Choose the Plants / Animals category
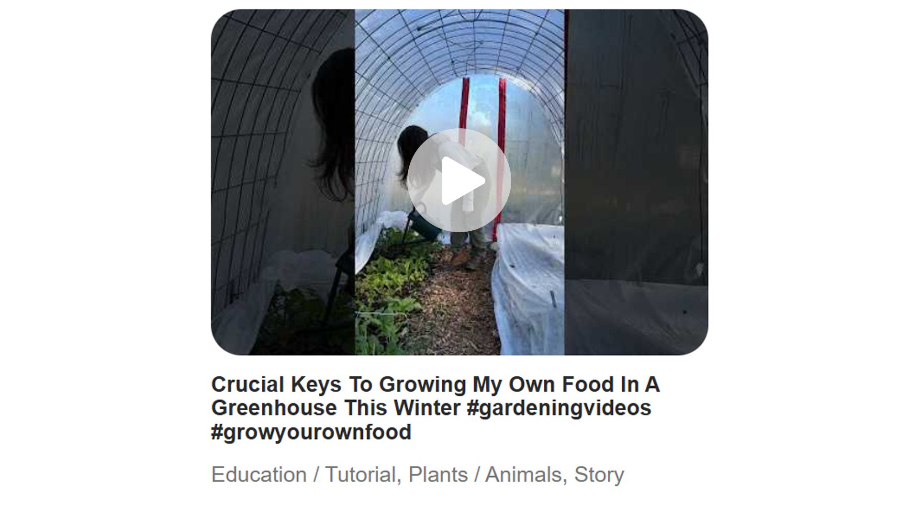The image size is (919, 517). 484,474
